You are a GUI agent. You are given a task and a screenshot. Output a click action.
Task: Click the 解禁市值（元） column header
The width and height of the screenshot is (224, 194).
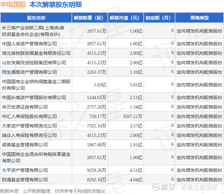click(x=126, y=18)
